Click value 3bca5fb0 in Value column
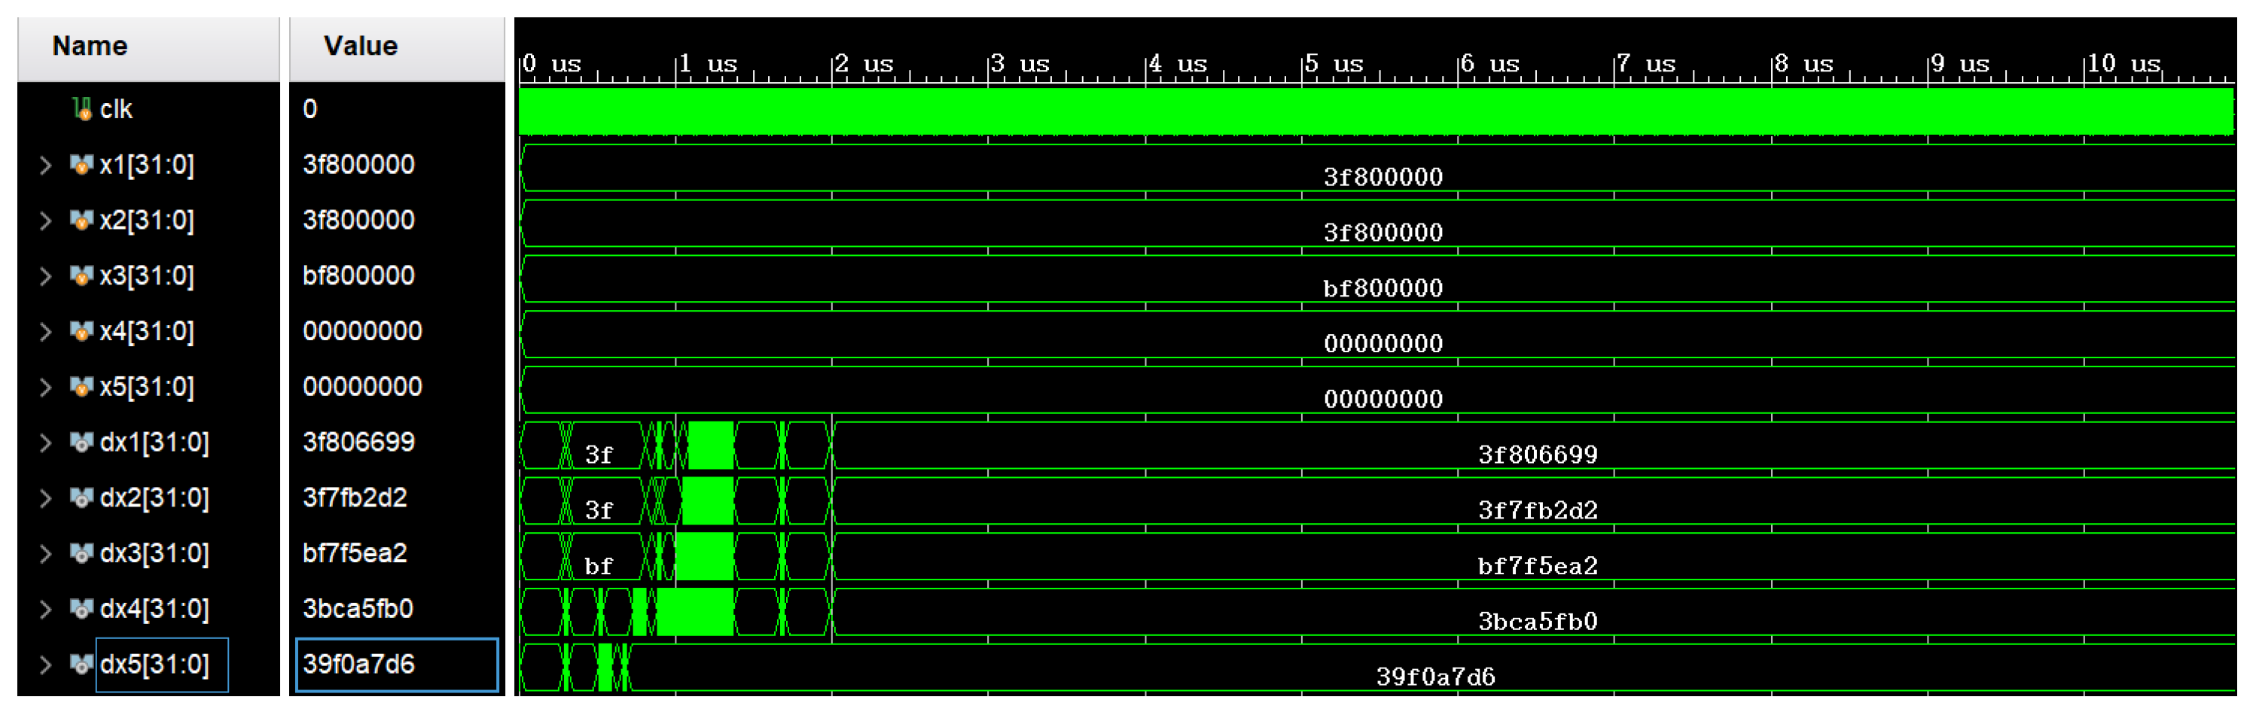 coord(358,609)
